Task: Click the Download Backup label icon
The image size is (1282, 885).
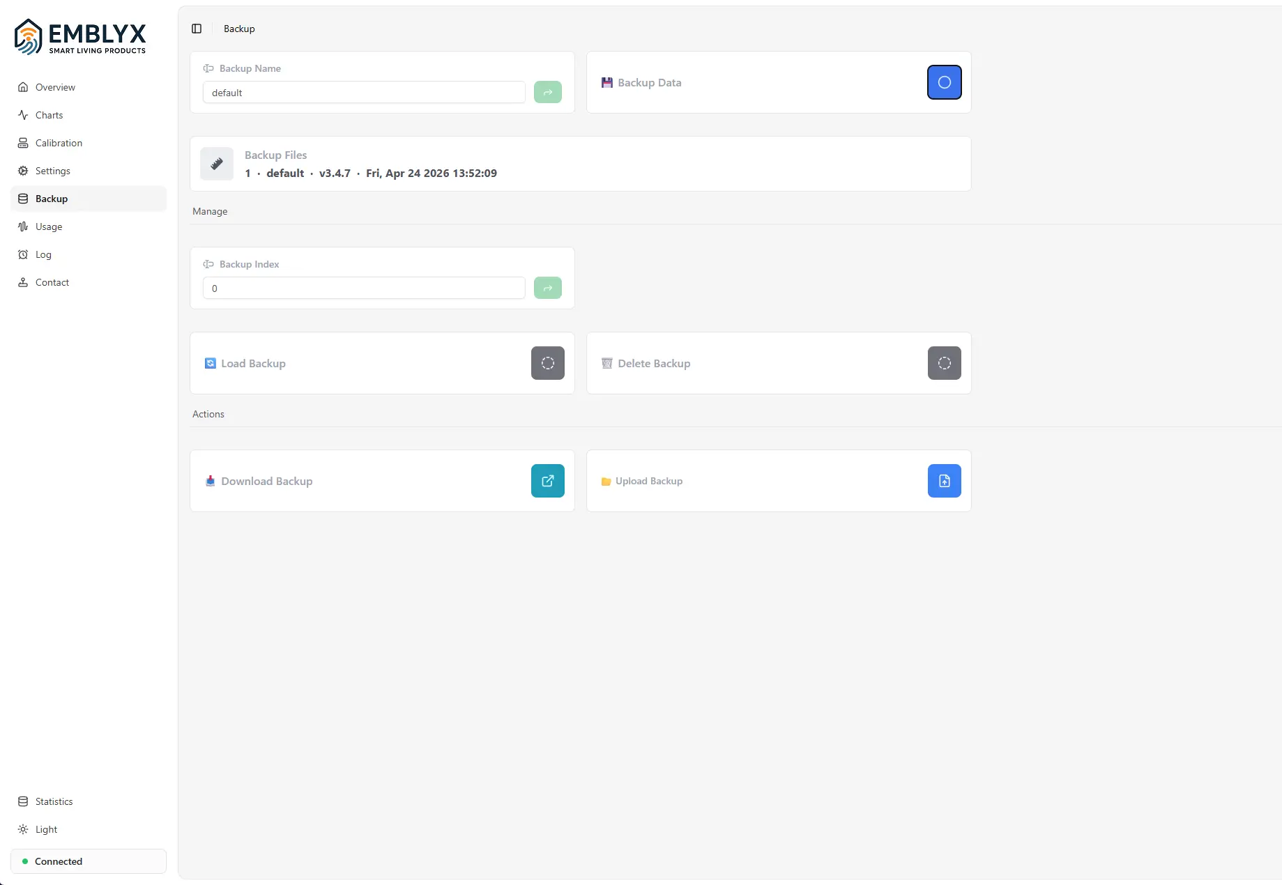Action: click(210, 481)
